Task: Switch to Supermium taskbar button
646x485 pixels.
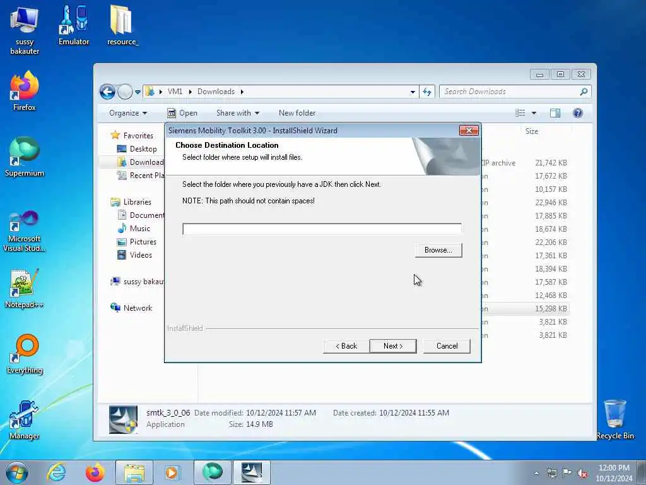Action: coord(213,472)
